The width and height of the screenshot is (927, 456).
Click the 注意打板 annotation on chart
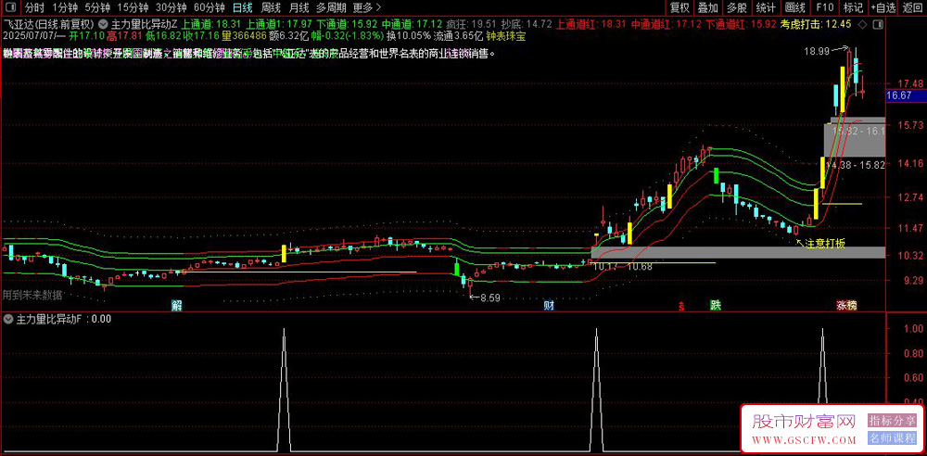tap(825, 243)
